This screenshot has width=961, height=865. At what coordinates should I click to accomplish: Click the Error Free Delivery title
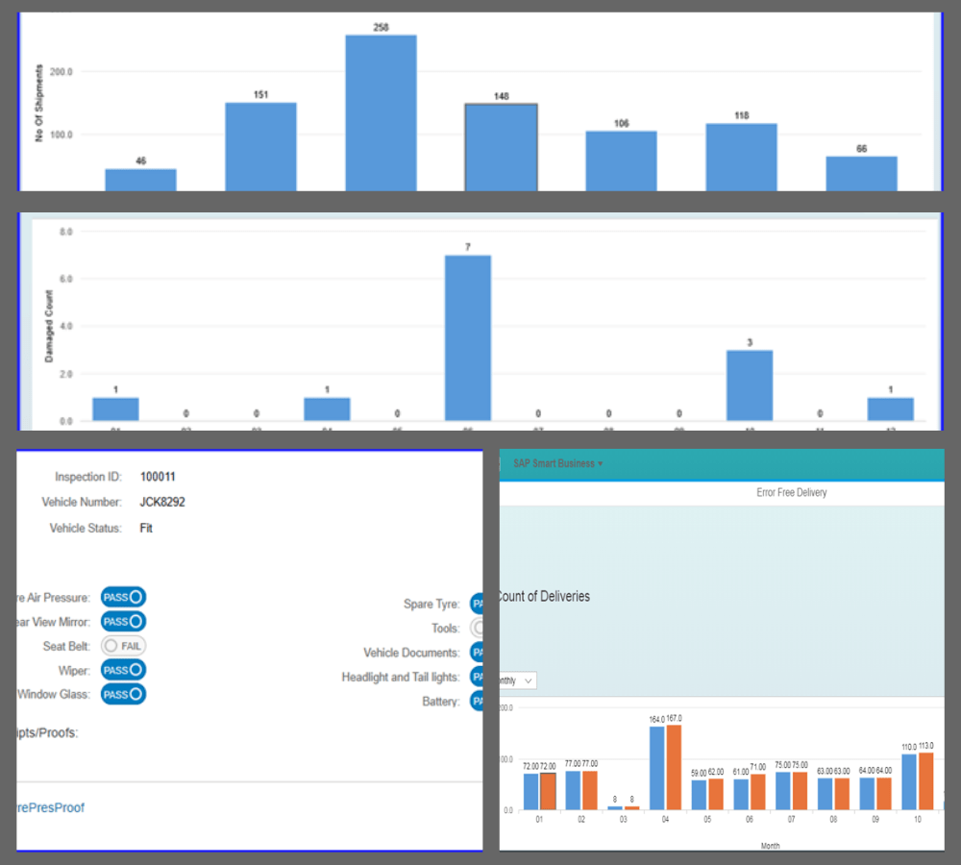pos(791,492)
